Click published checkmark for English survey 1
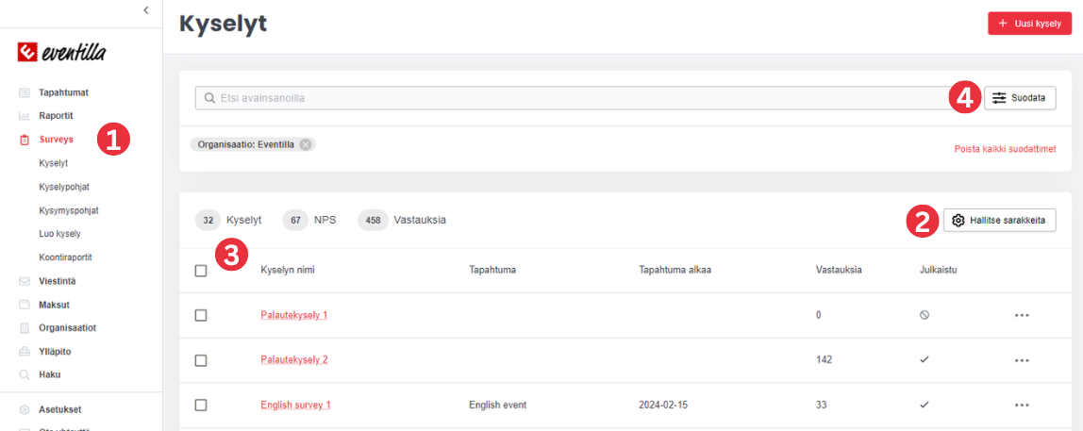The width and height of the screenshot is (1083, 431). (925, 405)
